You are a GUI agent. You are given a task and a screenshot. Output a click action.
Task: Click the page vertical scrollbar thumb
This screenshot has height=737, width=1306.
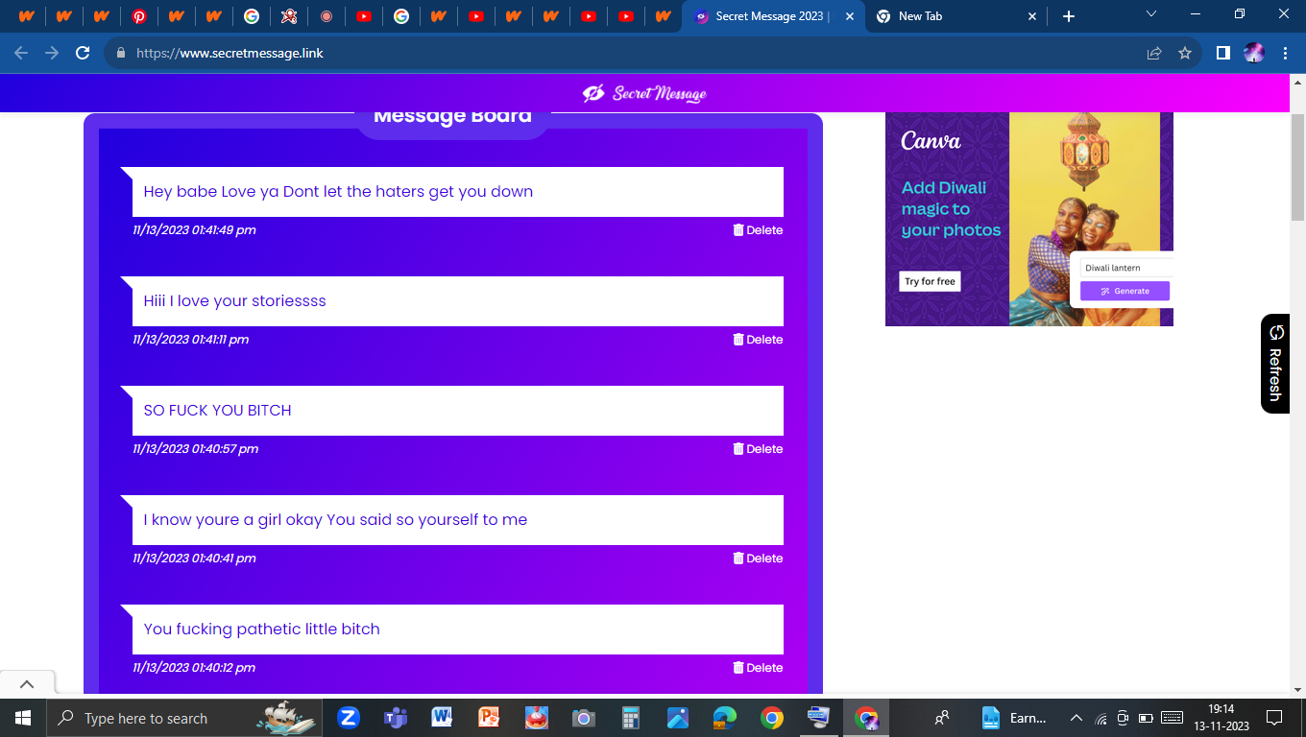coord(1297,168)
